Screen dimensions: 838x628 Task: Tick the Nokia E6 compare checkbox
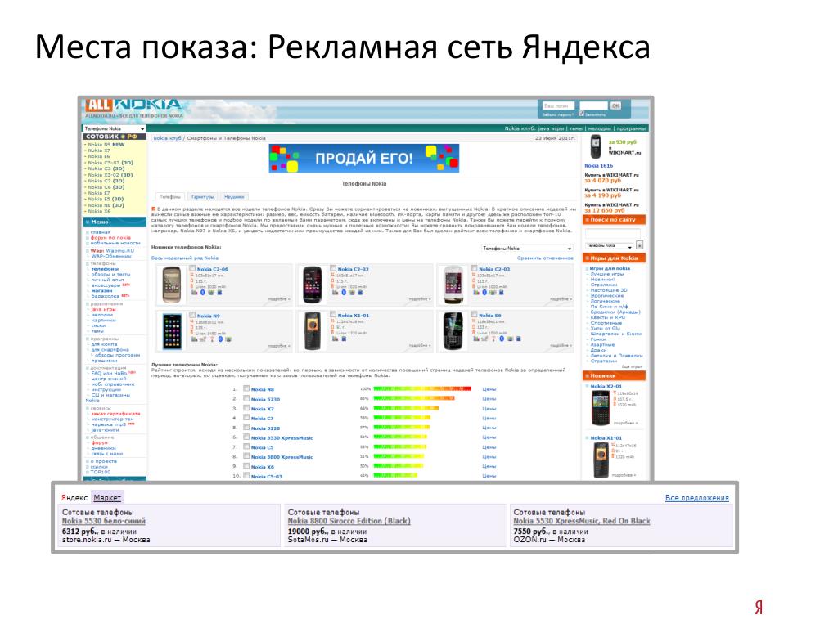[474, 315]
